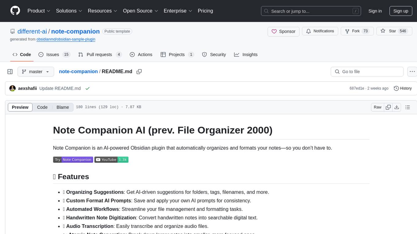Click the Try Note Companion badge
This screenshot has width=417, height=234.
pyautogui.click(x=73, y=160)
